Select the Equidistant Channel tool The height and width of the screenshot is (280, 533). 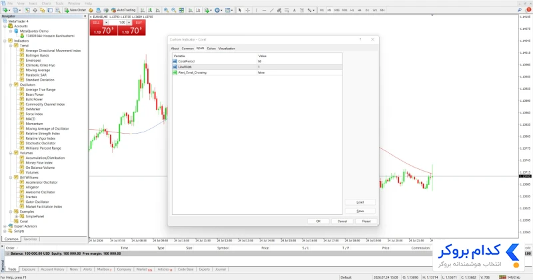tap(279, 10)
